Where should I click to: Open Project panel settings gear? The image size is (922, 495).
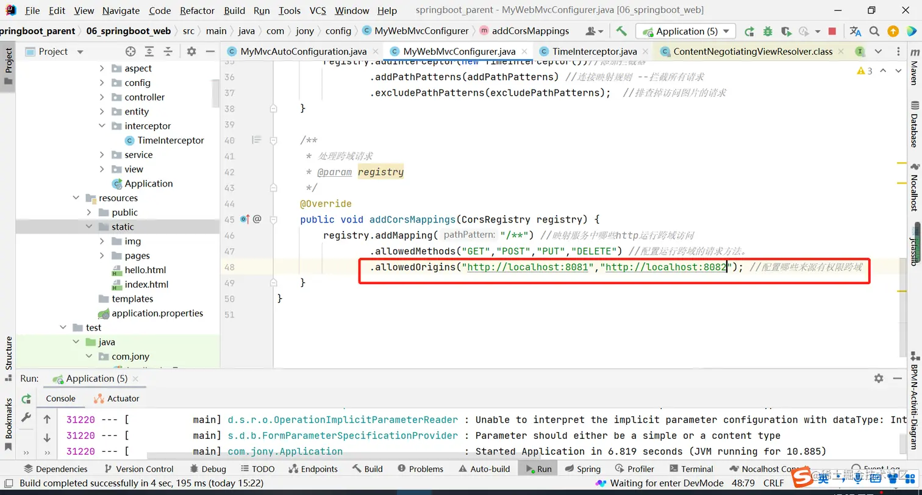191,52
